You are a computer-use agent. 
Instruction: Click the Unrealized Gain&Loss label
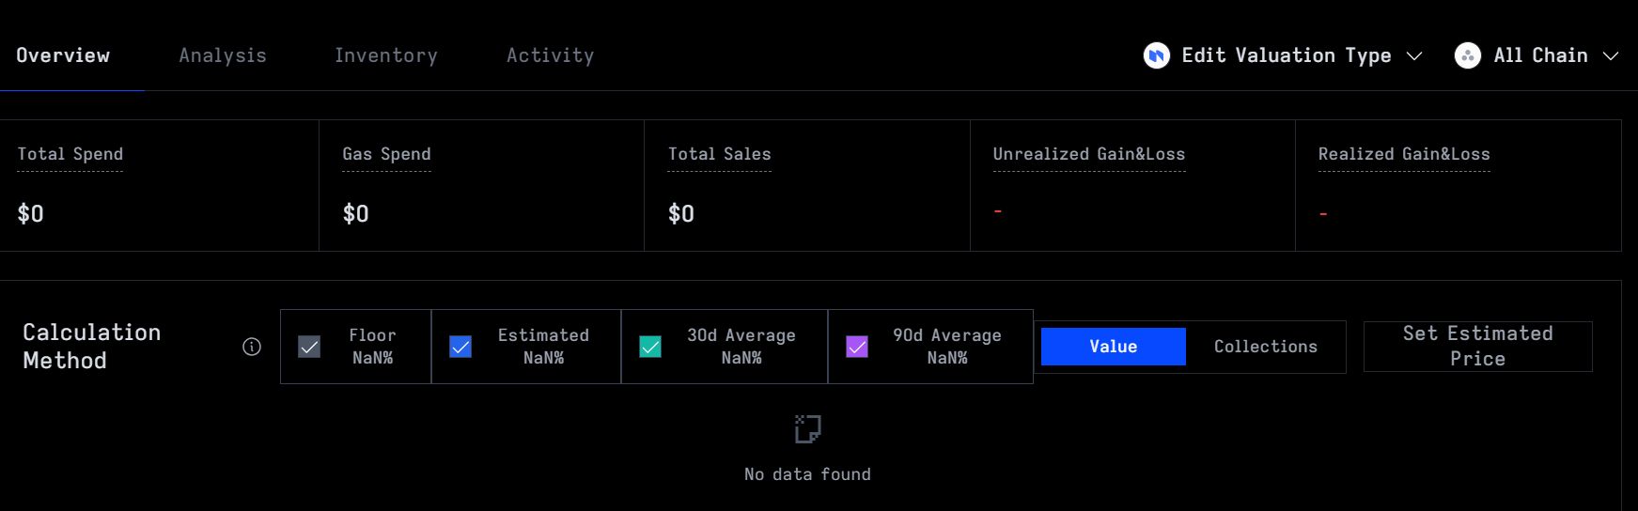tap(1088, 154)
